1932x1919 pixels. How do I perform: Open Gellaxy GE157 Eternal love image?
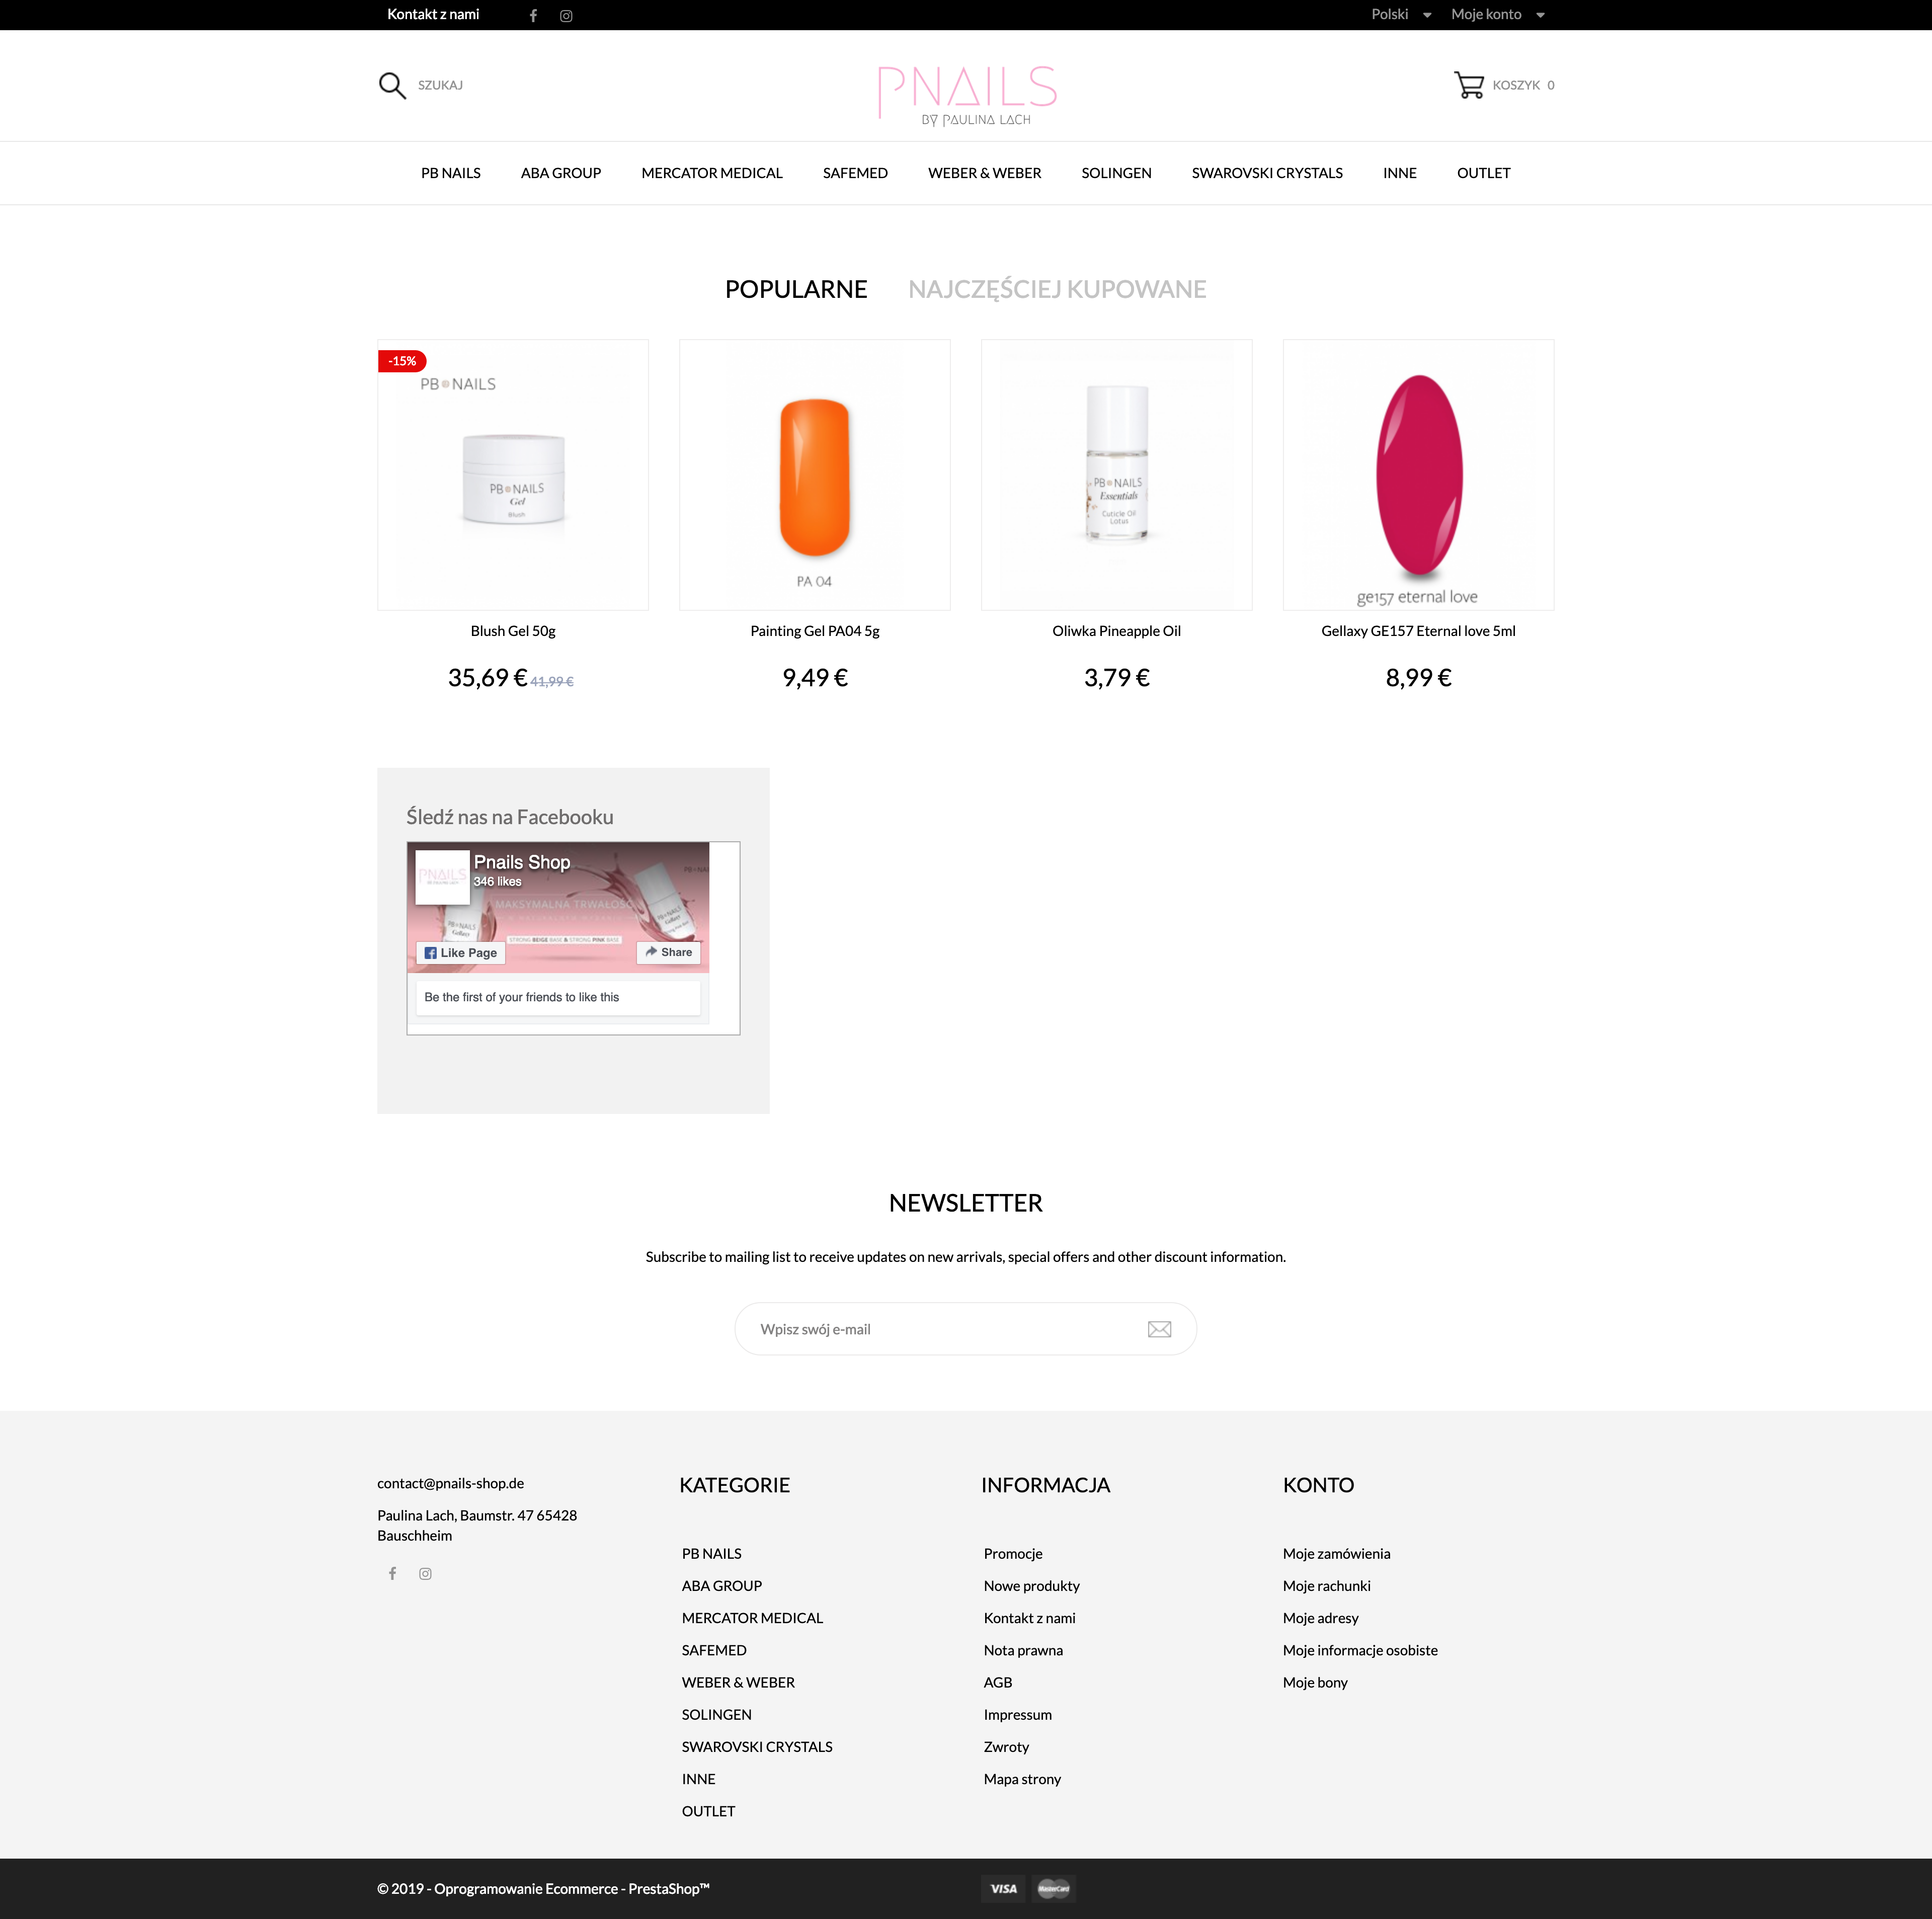point(1418,475)
